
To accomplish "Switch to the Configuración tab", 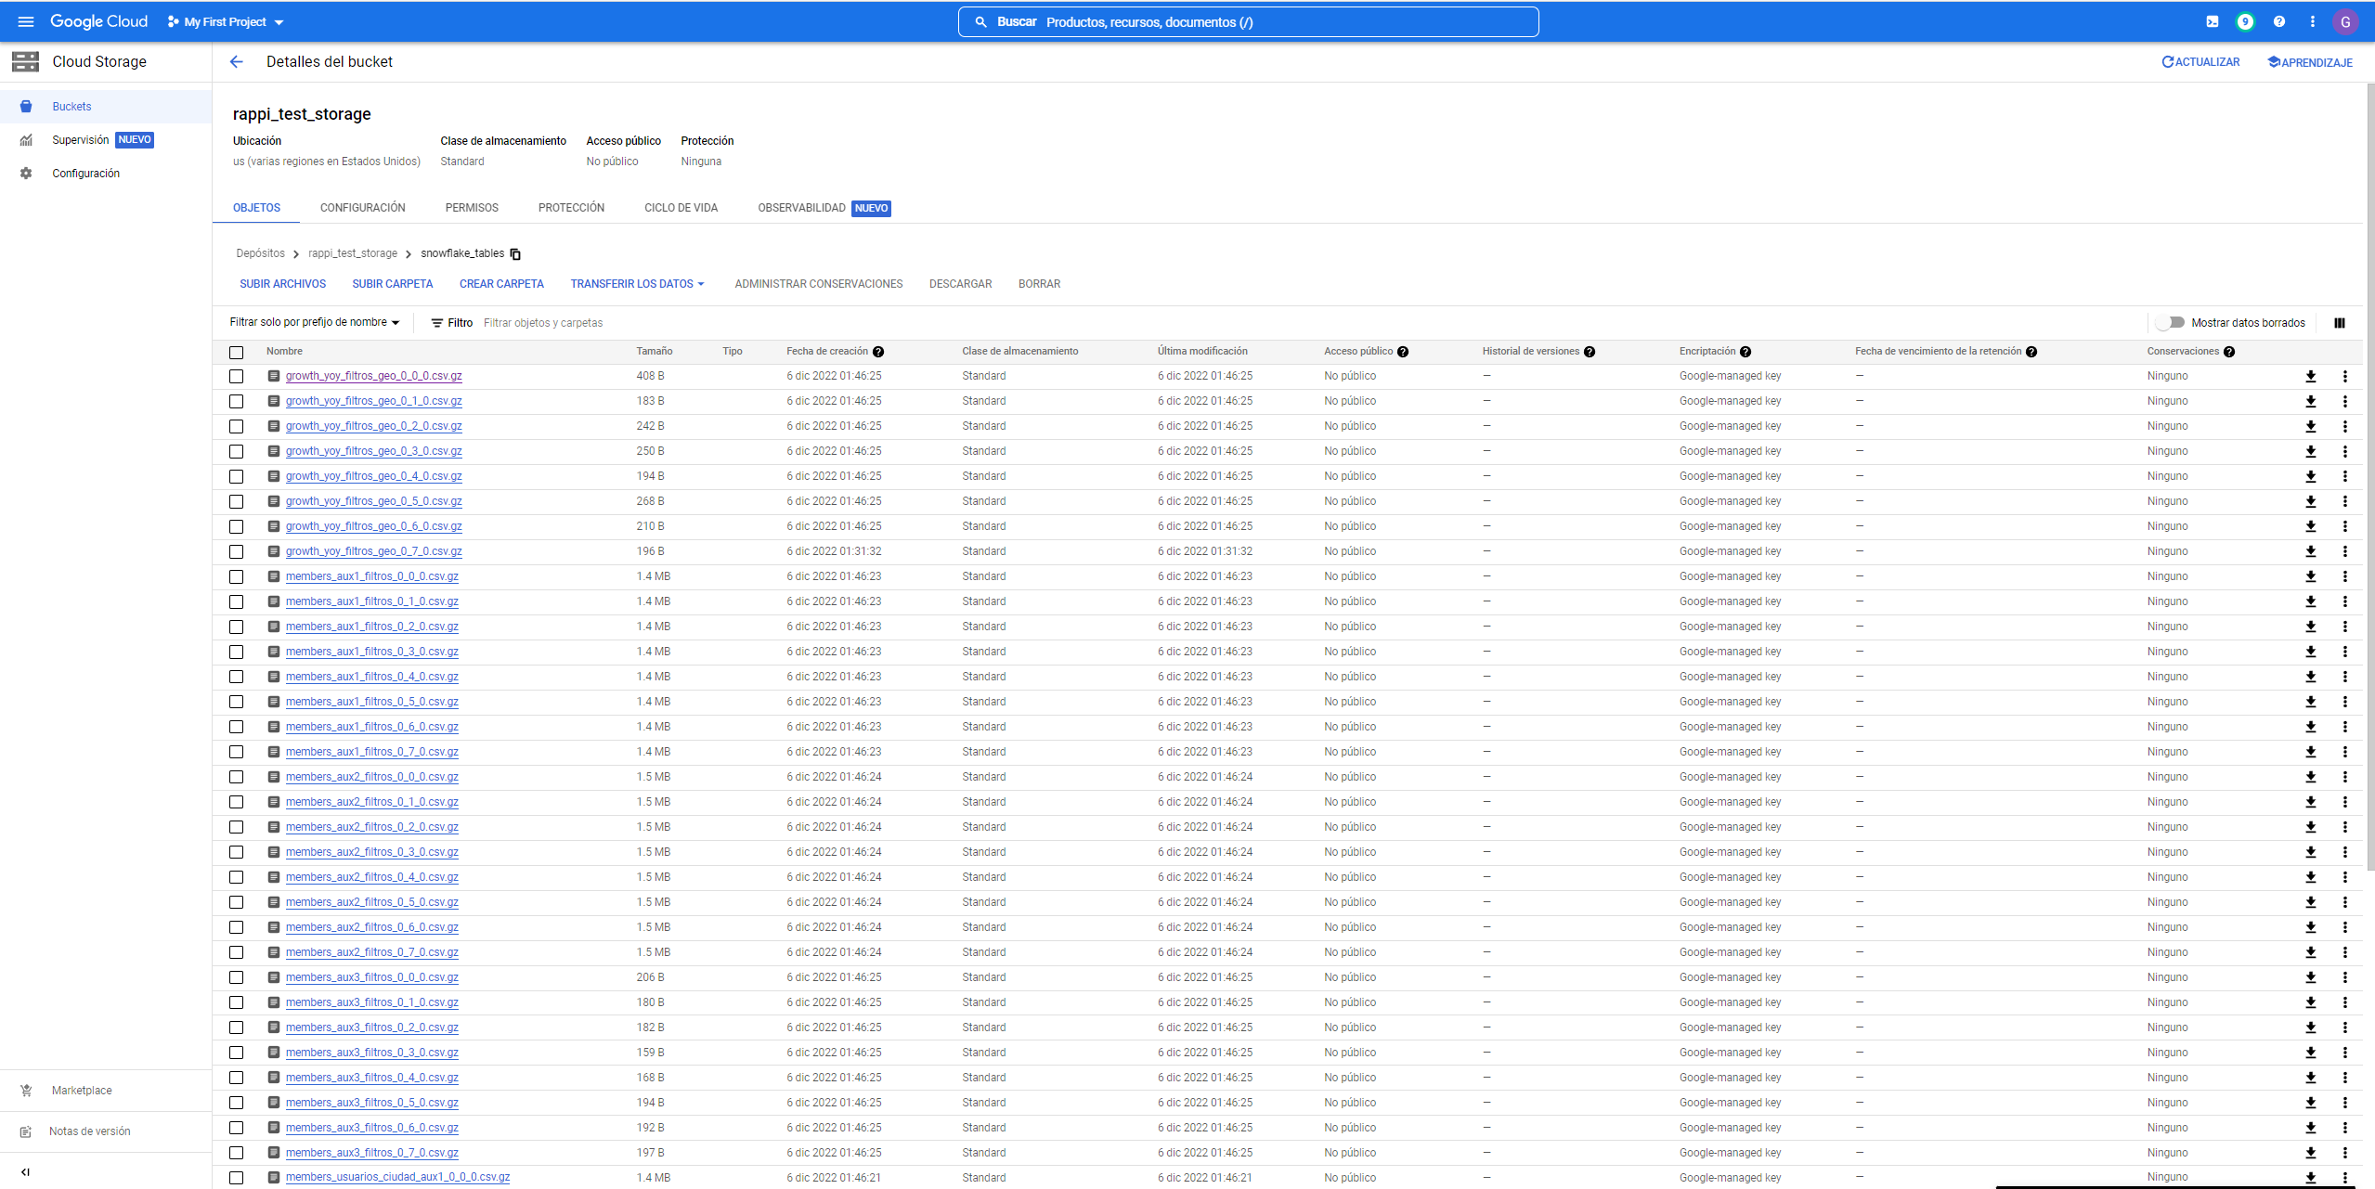I will point(363,208).
